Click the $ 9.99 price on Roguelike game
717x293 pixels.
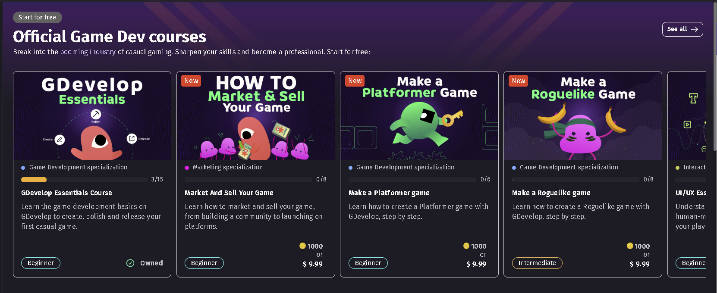pos(640,264)
